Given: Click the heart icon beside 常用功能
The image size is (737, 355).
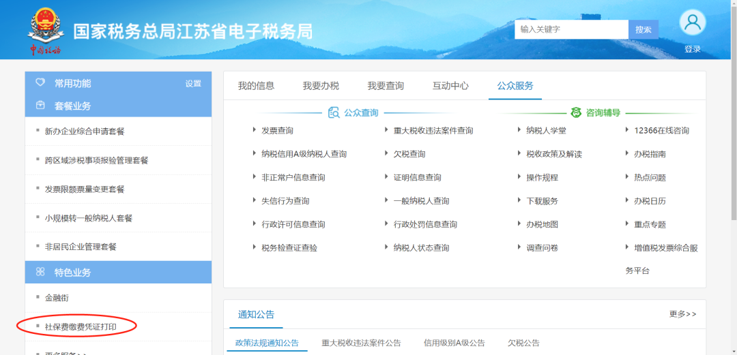Looking at the screenshot, I should (x=40, y=82).
